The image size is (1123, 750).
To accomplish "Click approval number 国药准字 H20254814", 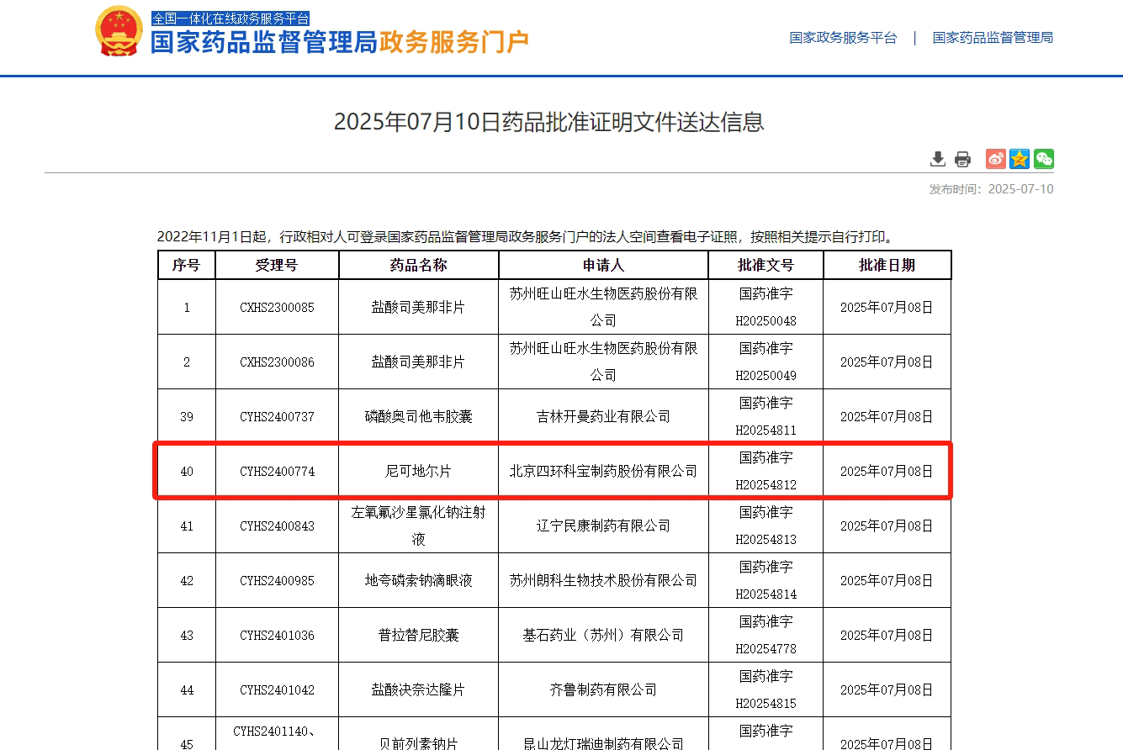I will pos(765,580).
